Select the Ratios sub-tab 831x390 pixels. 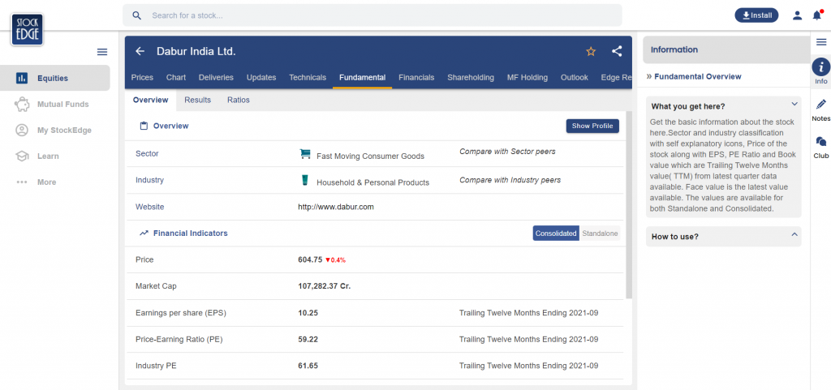[239, 100]
